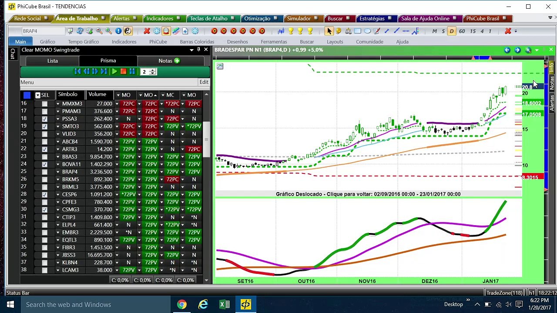Uncheck the CSMG3 row checkbox
Screen dimensions: 557x313
(x=44, y=210)
